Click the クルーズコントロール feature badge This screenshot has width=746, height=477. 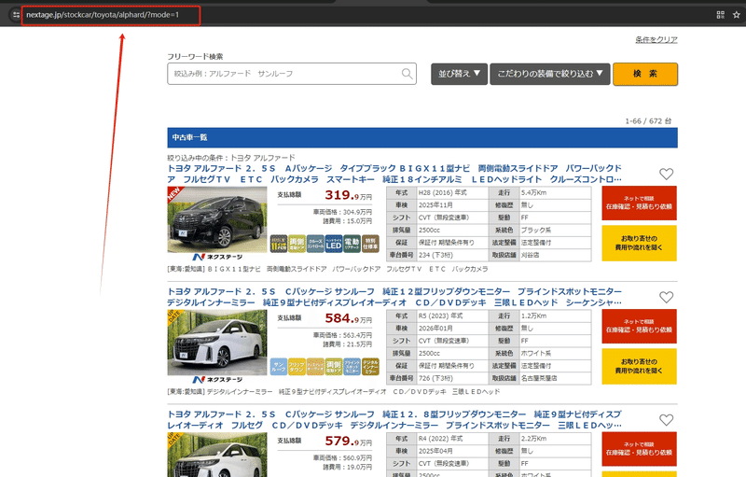click(315, 244)
